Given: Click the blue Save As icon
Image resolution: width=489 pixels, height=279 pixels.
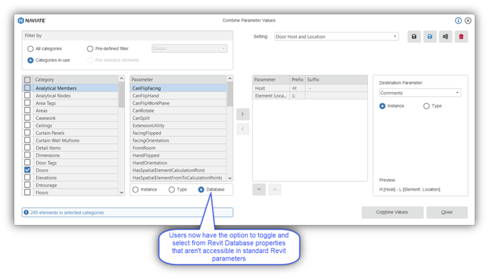Looking at the screenshot, I should pyautogui.click(x=430, y=36).
